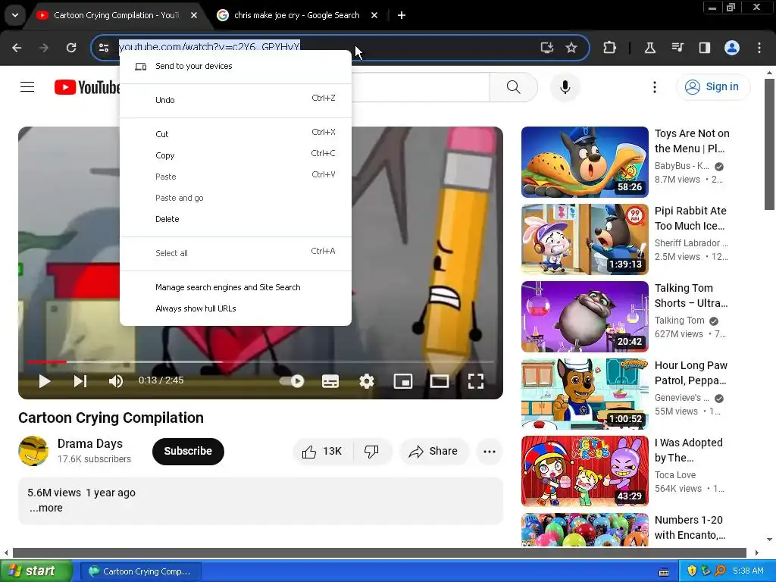Open 'I Was Adopted by The' thumbnail
The width and height of the screenshot is (776, 582).
(584, 471)
